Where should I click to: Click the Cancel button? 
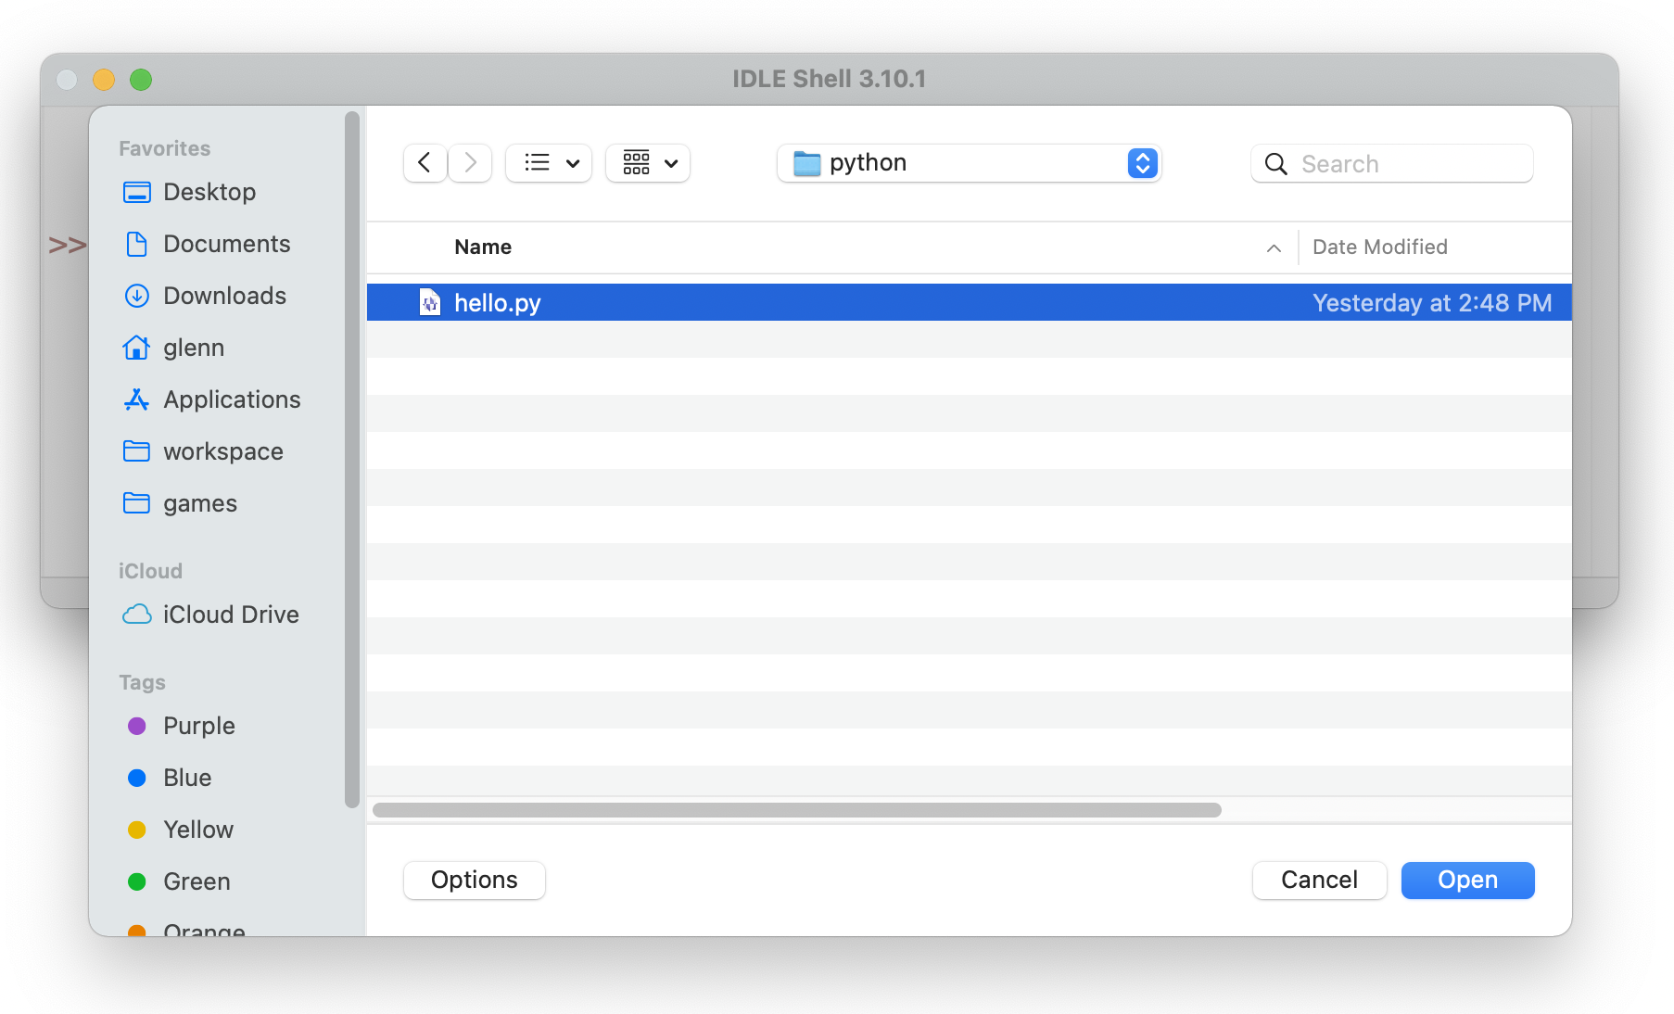pyautogui.click(x=1319, y=880)
